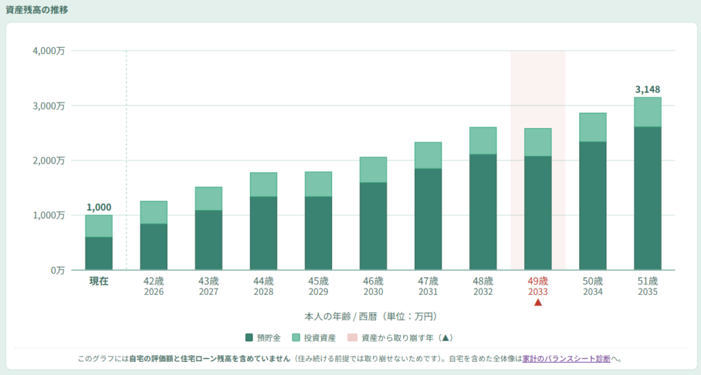This screenshot has height=375, width=701.
Task: Select the 2030 bar for 46歳
Action: [x=373, y=214]
